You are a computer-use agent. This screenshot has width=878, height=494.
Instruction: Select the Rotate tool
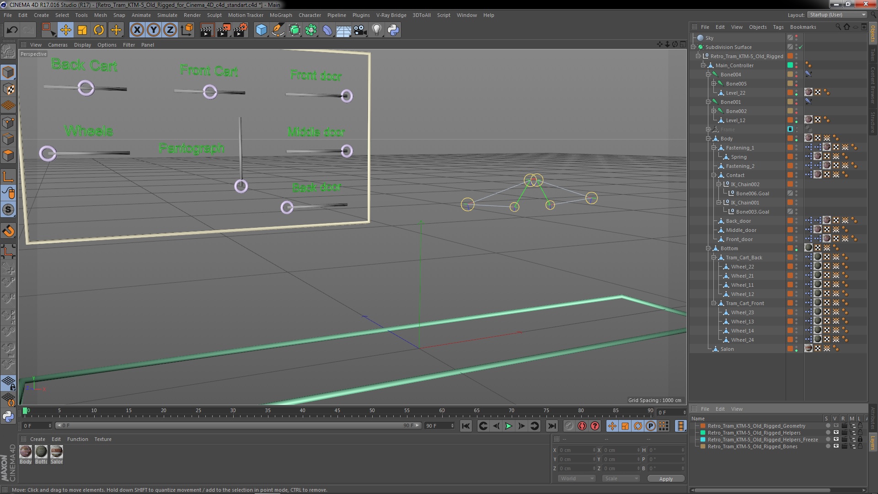click(x=99, y=30)
